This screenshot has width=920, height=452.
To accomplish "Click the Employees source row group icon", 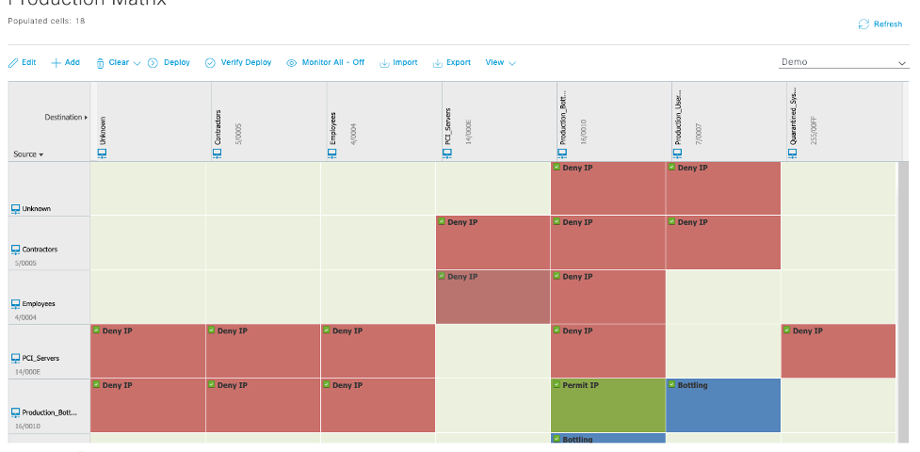I will (x=16, y=304).
